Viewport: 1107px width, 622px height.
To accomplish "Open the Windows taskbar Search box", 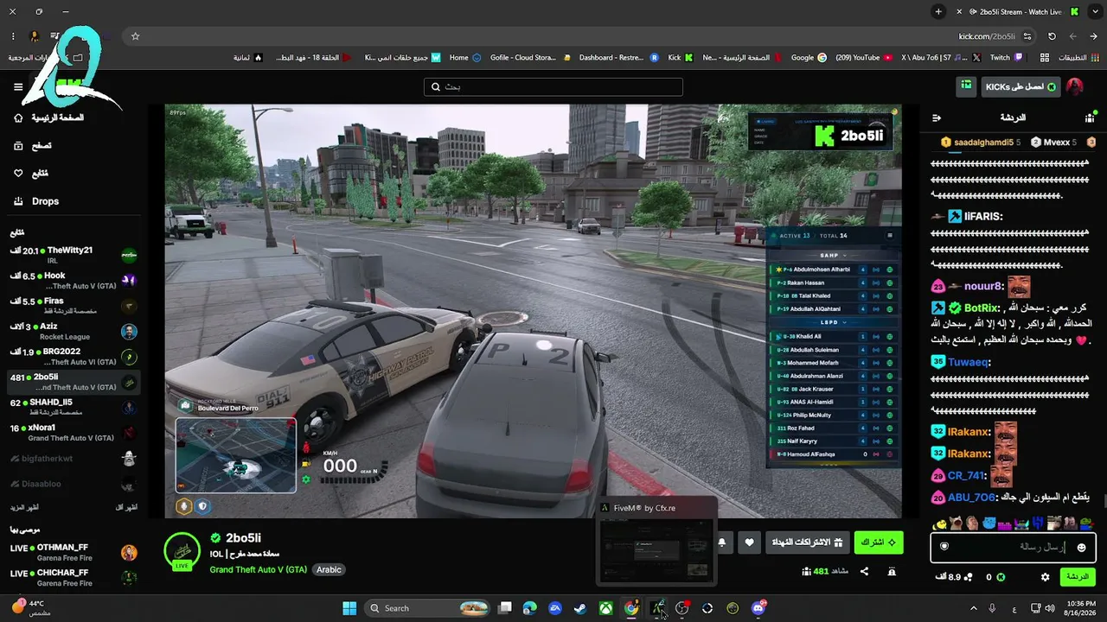I will point(429,608).
